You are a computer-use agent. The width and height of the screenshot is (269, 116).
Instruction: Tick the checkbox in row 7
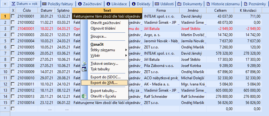tap(13, 53)
